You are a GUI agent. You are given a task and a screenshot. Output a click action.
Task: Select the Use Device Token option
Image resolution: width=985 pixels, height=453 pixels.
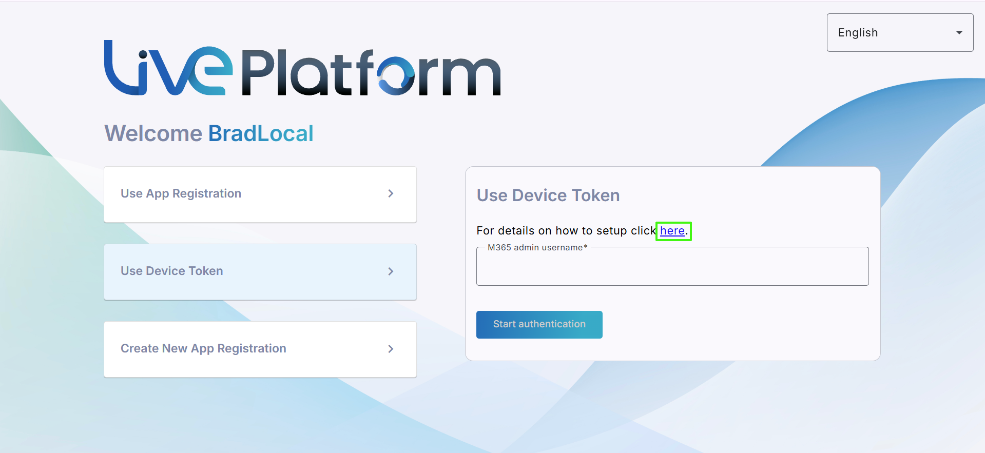click(260, 271)
